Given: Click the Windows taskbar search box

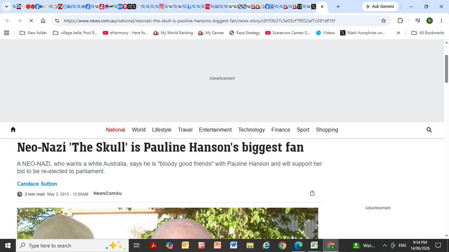Looking at the screenshot, I should tap(72, 245).
